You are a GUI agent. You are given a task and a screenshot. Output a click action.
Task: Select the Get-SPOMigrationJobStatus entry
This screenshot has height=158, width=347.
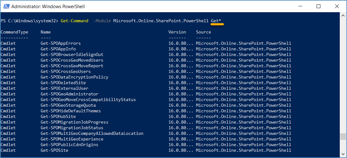click(x=72, y=128)
